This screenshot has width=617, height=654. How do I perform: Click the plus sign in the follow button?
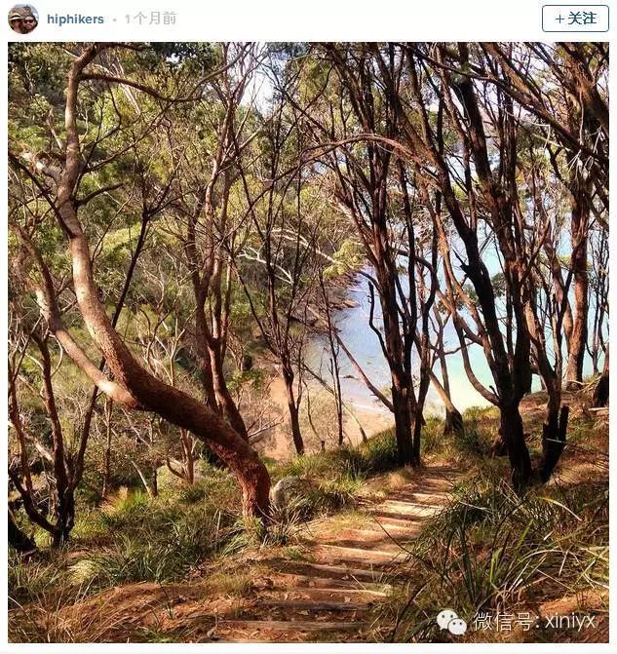click(x=559, y=19)
